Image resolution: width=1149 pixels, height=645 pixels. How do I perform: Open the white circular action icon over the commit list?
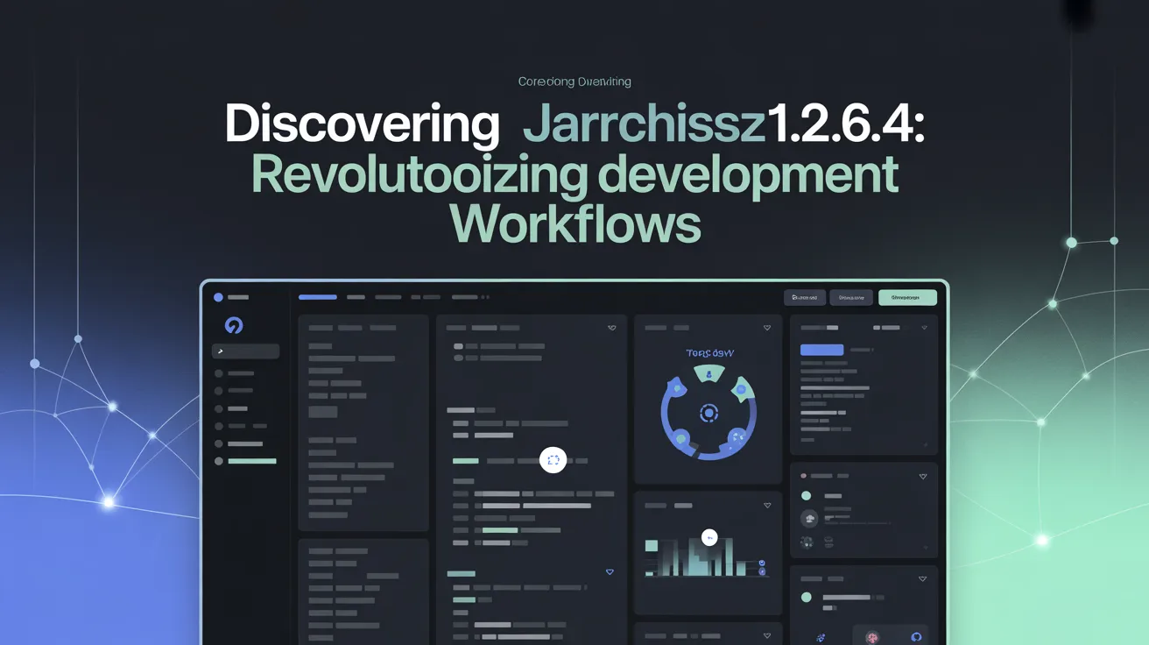point(553,460)
